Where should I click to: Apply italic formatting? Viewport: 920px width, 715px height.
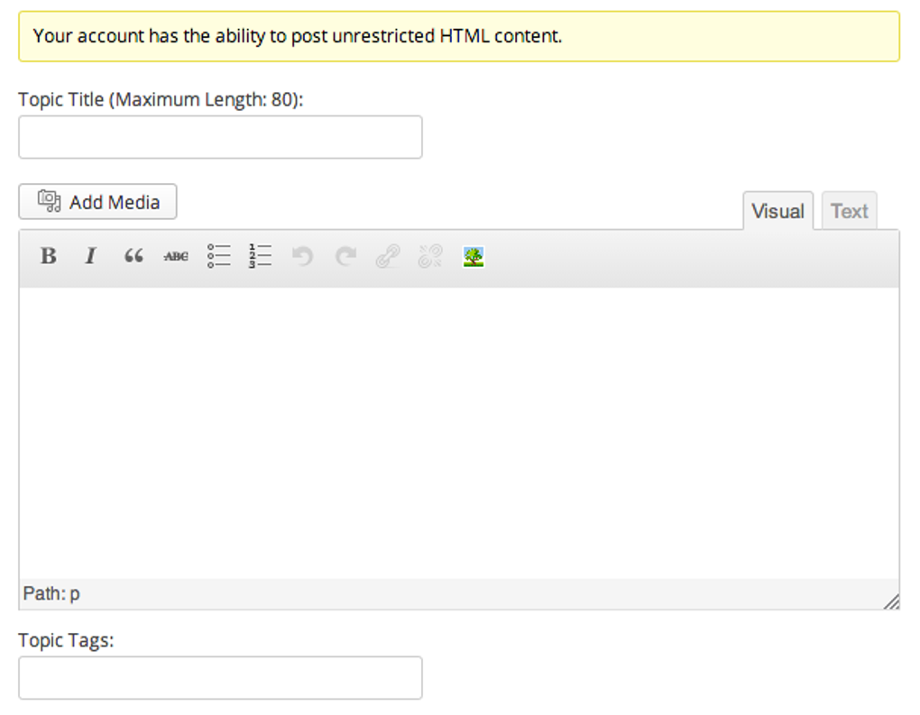pos(90,256)
